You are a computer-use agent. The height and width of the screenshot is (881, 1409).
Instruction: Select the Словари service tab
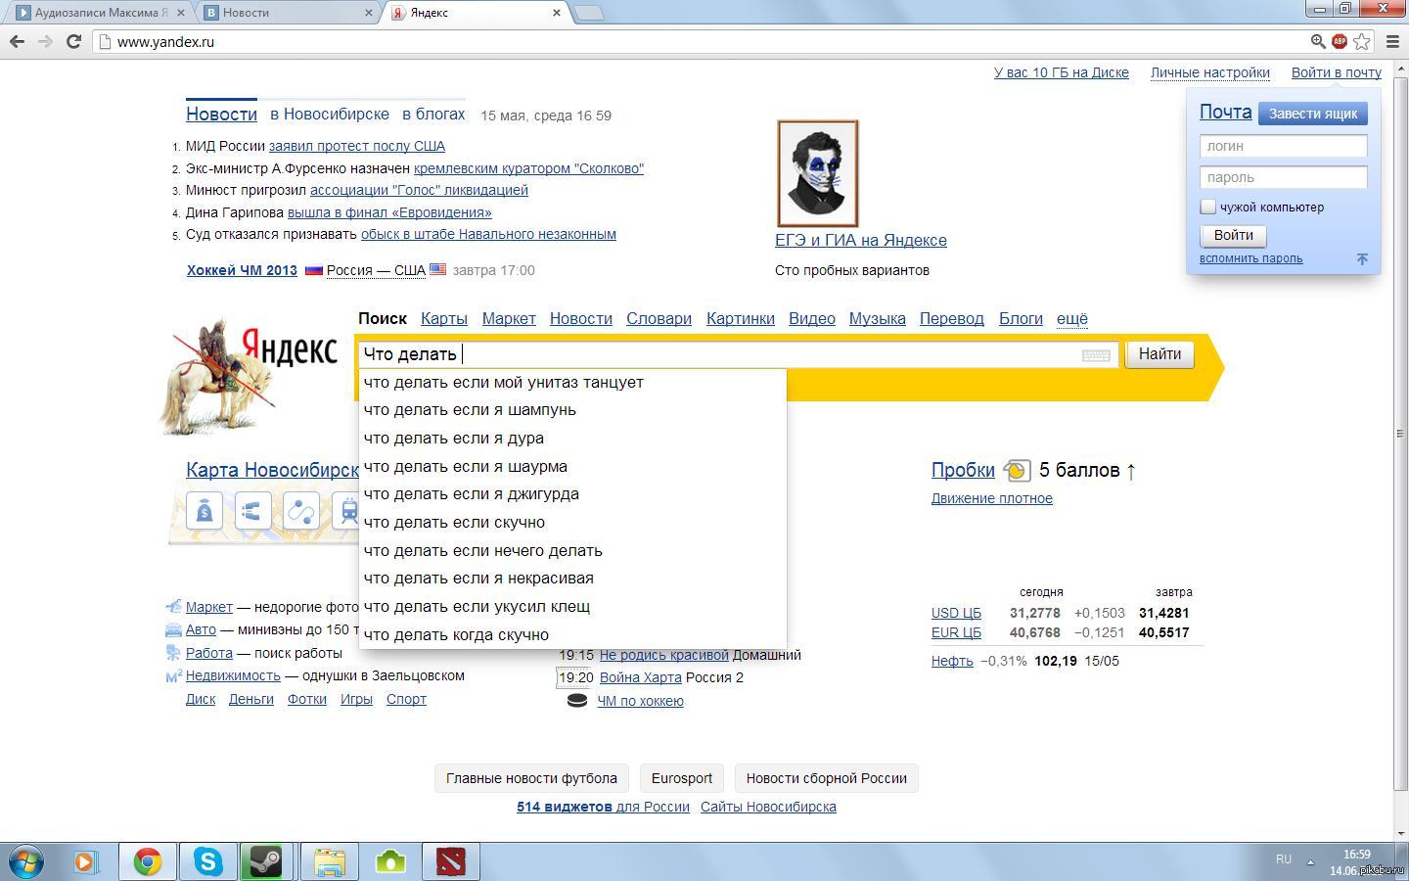coord(659,318)
